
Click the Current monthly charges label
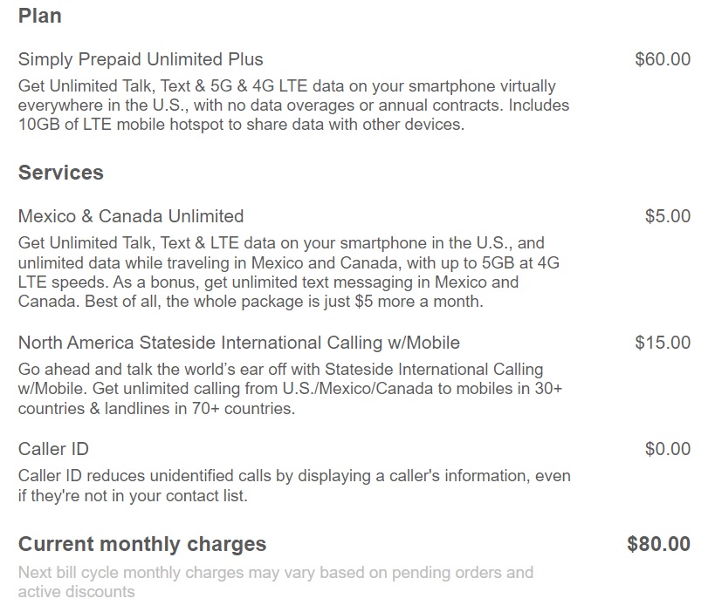[x=142, y=544]
